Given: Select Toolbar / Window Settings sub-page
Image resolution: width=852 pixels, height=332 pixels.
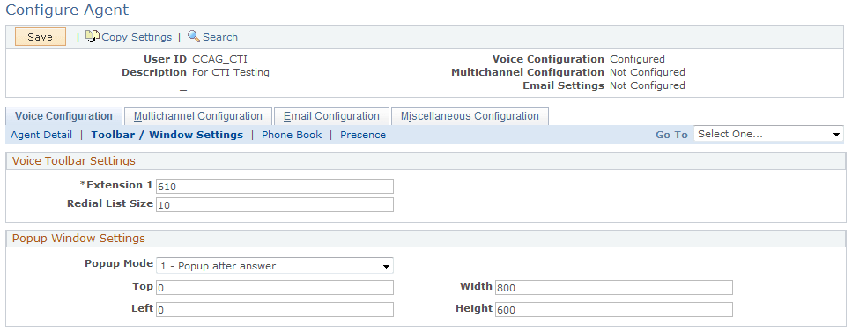Looking at the screenshot, I should [167, 135].
